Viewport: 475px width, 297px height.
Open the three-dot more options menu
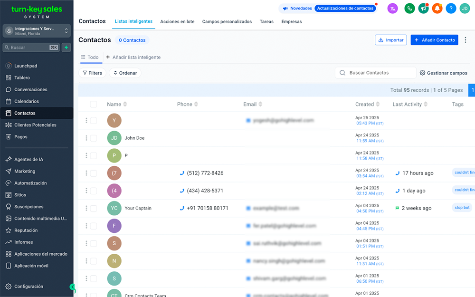pyautogui.click(x=465, y=40)
